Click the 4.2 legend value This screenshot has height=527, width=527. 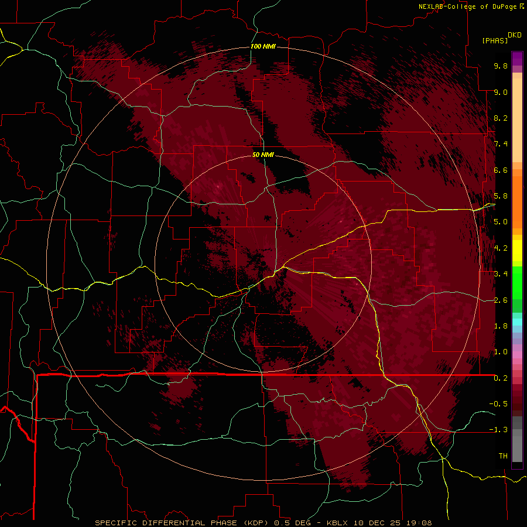pyautogui.click(x=501, y=248)
